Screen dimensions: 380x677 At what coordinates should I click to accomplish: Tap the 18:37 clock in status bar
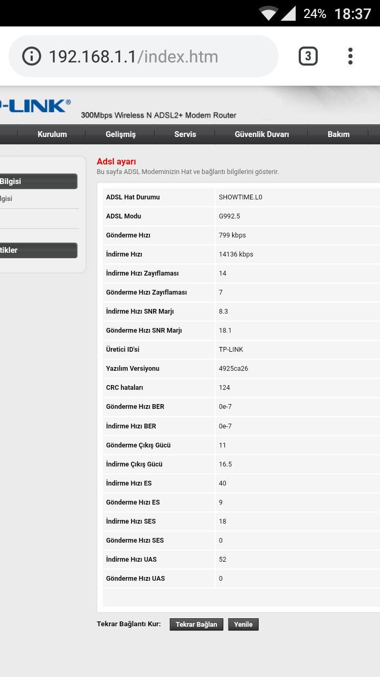click(353, 14)
